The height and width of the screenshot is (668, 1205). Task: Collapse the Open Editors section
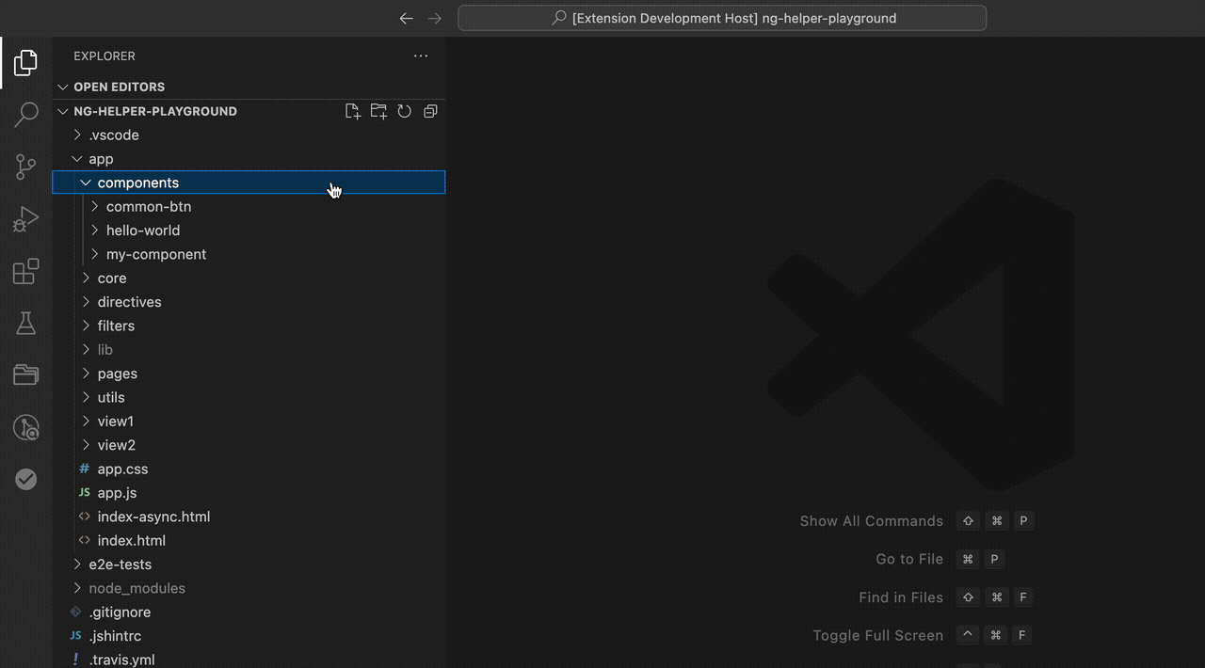tap(249, 87)
